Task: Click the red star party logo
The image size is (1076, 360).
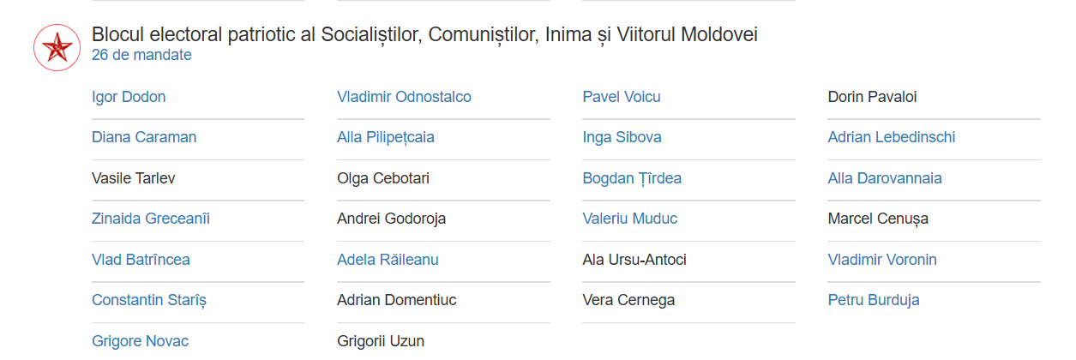Action: click(57, 48)
